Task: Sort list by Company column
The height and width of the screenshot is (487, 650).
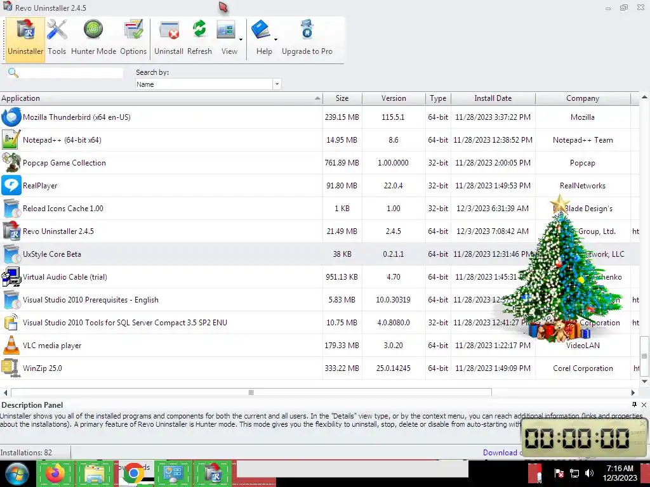Action: coord(583,98)
